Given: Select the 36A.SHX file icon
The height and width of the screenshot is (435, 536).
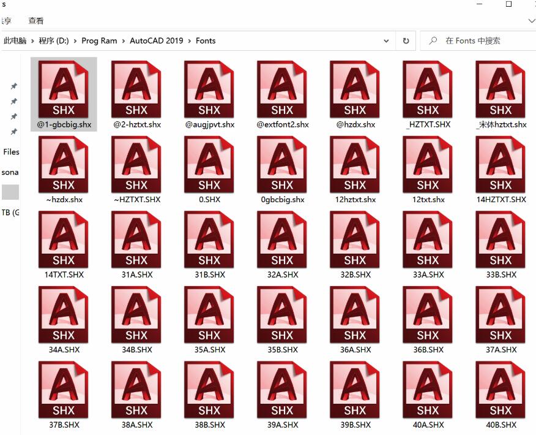Looking at the screenshot, I should [x=354, y=314].
